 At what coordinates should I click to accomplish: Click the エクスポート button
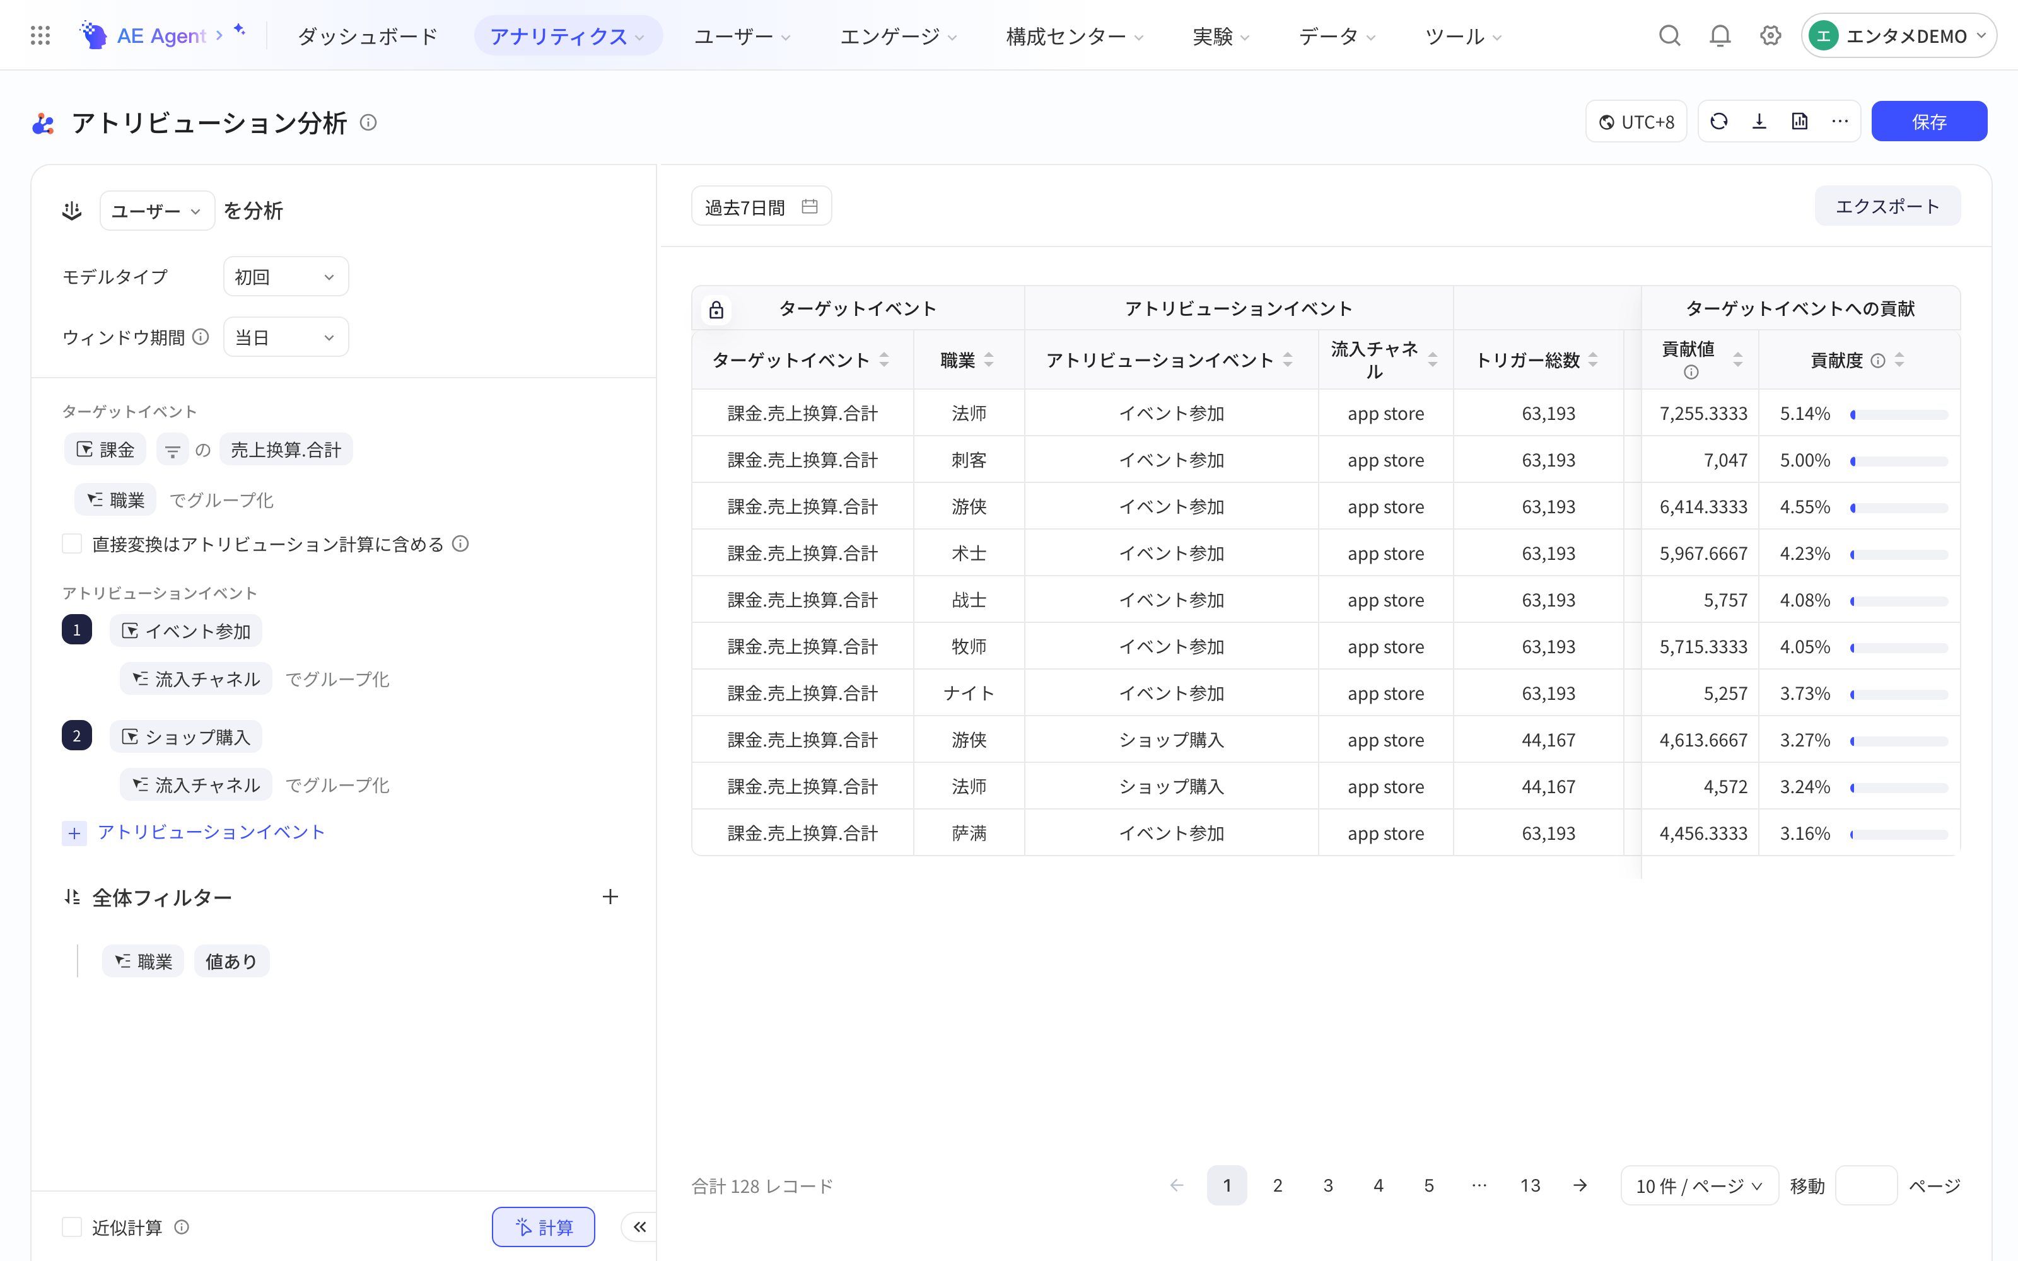pos(1887,206)
